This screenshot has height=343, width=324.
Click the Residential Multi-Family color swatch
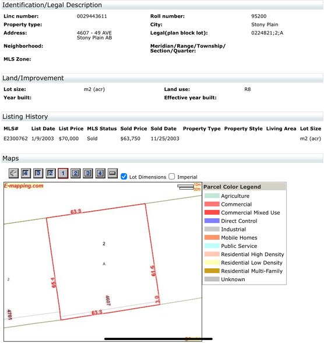pos(212,271)
